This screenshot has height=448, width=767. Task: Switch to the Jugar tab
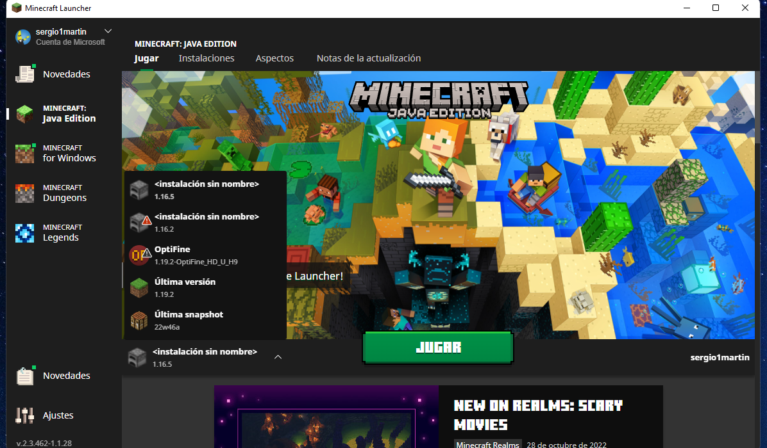(146, 58)
